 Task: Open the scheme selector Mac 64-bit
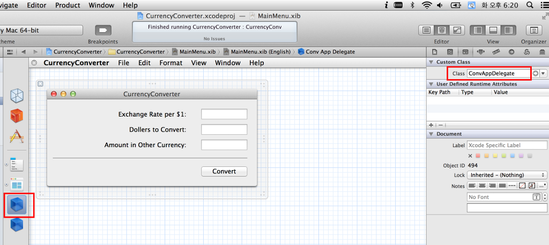point(41,30)
